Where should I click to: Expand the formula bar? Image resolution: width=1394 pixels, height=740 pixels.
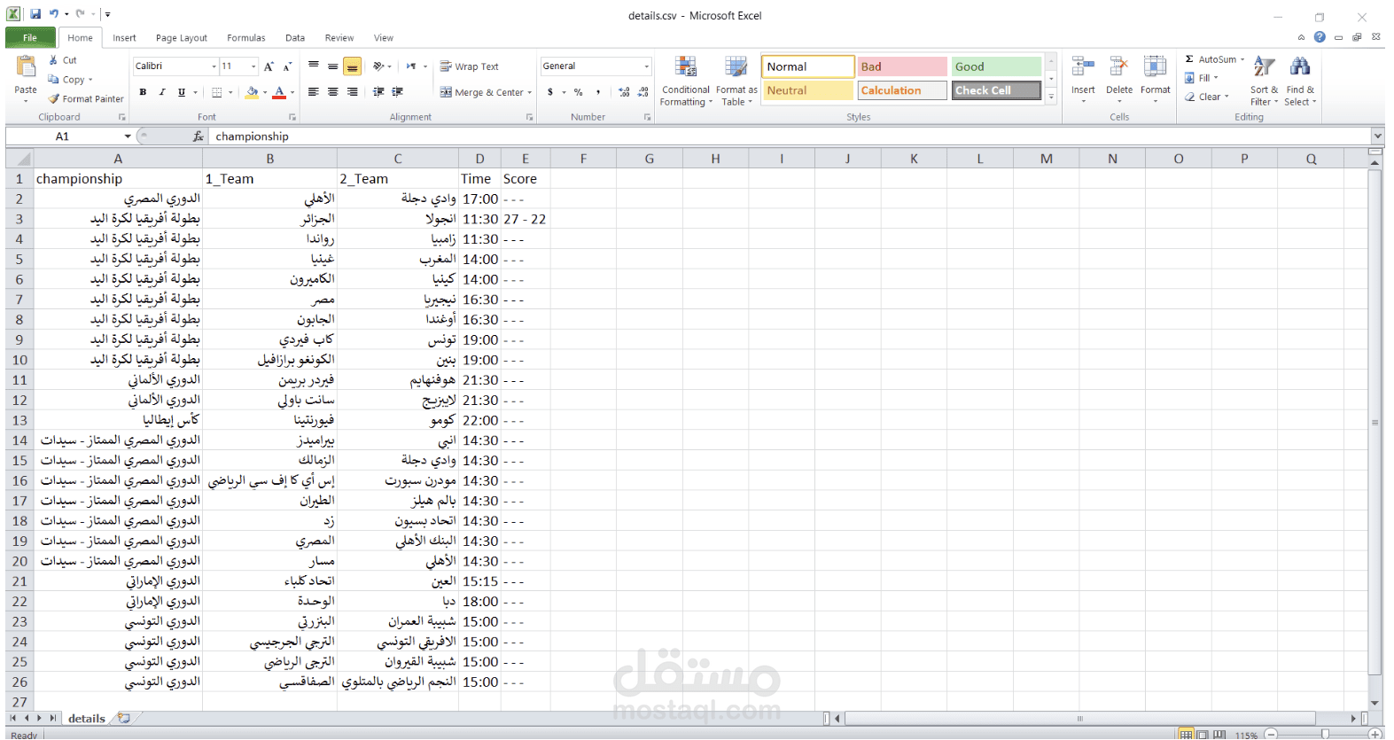pyautogui.click(x=1377, y=136)
